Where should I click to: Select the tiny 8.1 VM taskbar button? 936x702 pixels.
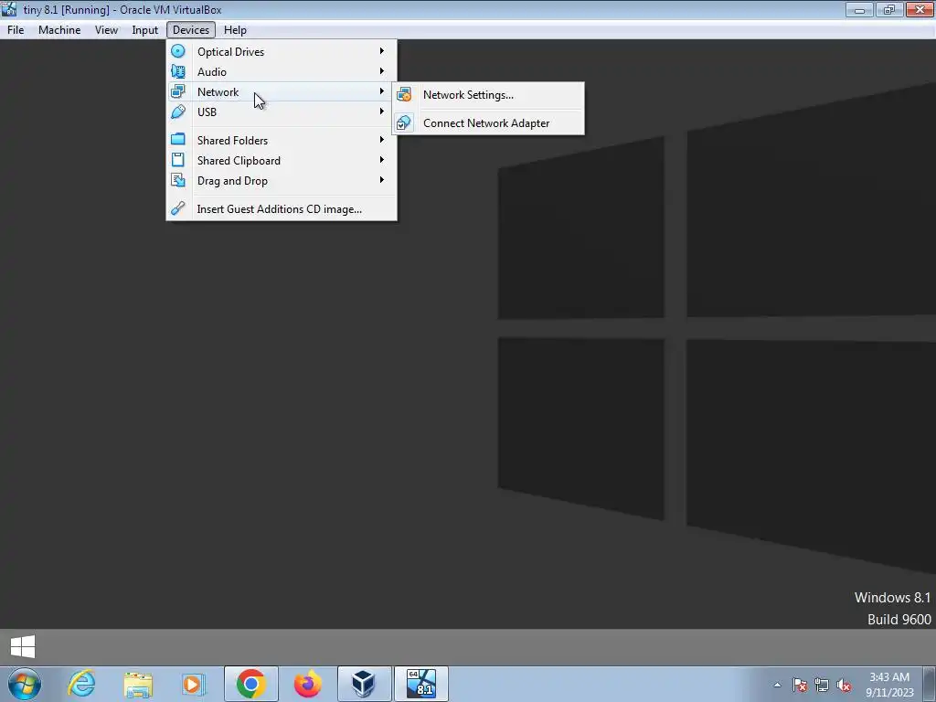[420, 684]
